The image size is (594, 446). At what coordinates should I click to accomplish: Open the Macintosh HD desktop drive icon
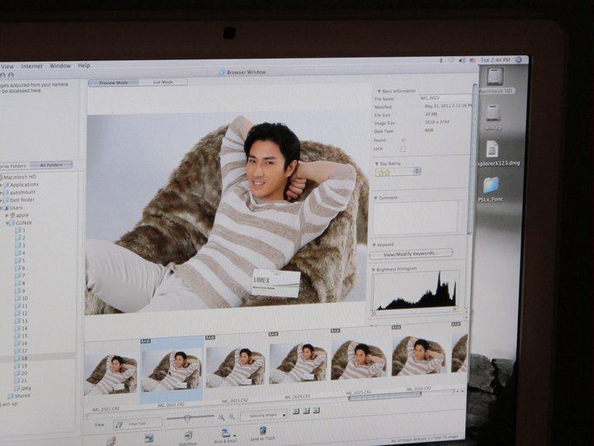(496, 77)
